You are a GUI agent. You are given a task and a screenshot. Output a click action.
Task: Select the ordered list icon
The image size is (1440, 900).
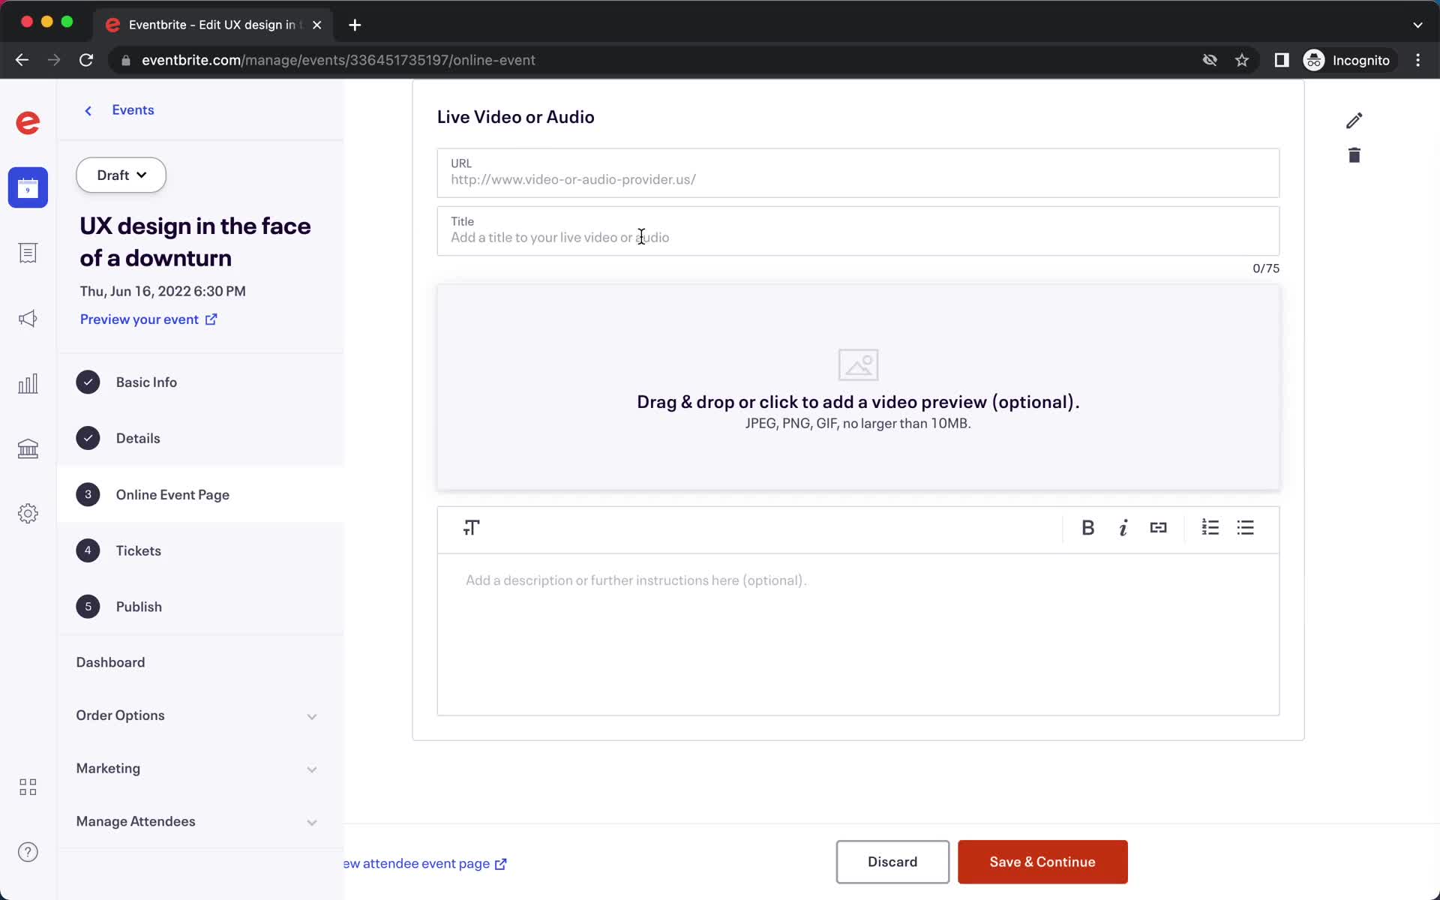1210,528
